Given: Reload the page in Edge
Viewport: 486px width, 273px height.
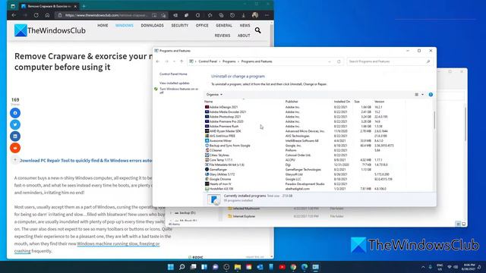Looking at the screenshot, I should [36, 15].
